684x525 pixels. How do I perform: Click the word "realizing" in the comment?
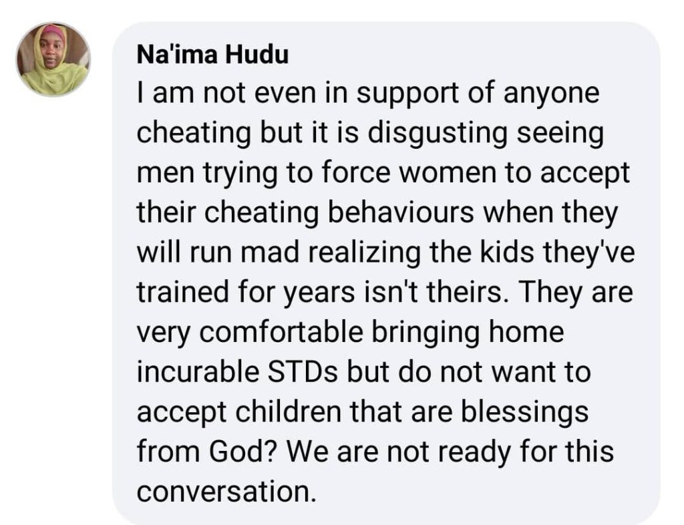(365, 252)
